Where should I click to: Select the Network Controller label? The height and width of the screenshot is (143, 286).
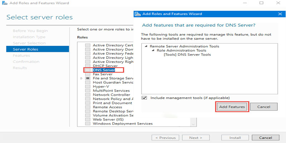(112, 95)
